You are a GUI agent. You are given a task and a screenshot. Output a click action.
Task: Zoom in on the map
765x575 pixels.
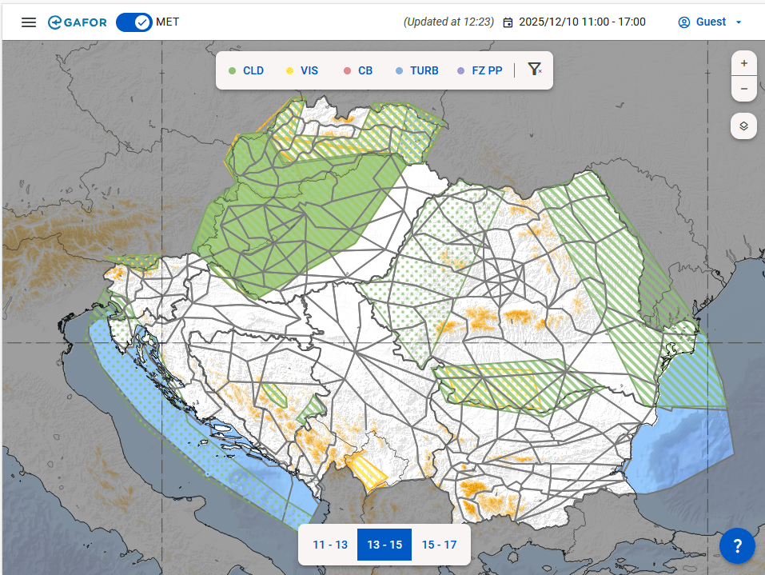click(x=744, y=63)
